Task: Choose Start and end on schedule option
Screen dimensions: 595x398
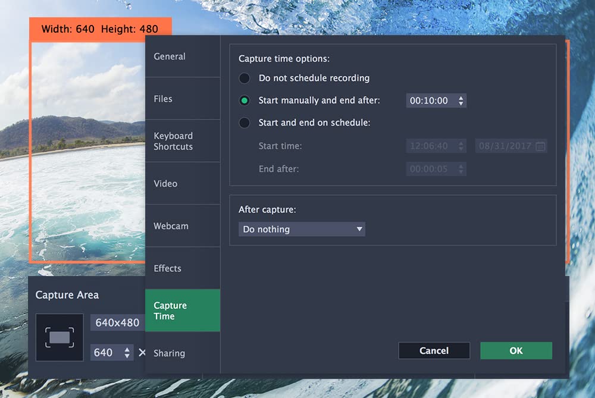Action: click(x=245, y=123)
